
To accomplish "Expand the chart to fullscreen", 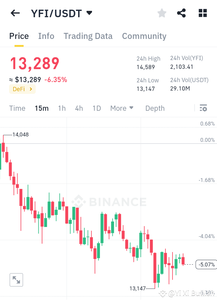I will pyautogui.click(x=16, y=280).
